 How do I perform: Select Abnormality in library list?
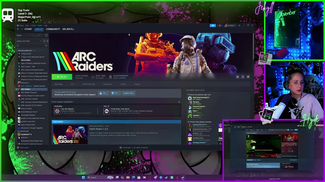point(26,60)
